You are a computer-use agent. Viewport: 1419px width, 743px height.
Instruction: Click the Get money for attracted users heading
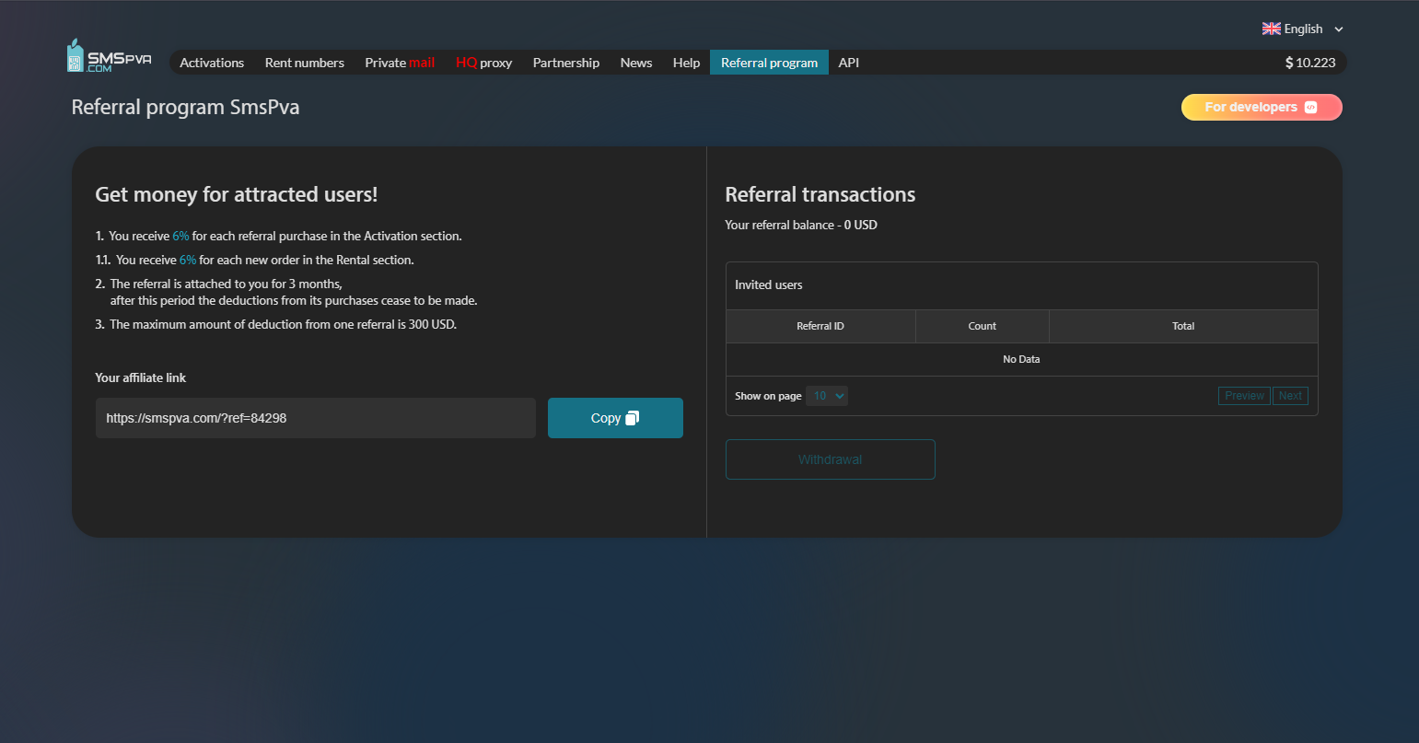[237, 194]
